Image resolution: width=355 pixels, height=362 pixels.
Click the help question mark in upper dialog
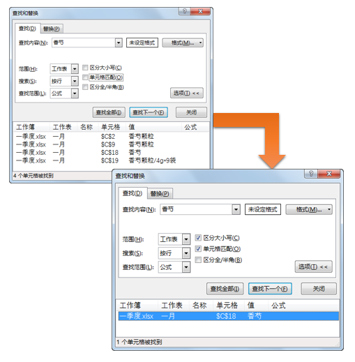pos(185,11)
